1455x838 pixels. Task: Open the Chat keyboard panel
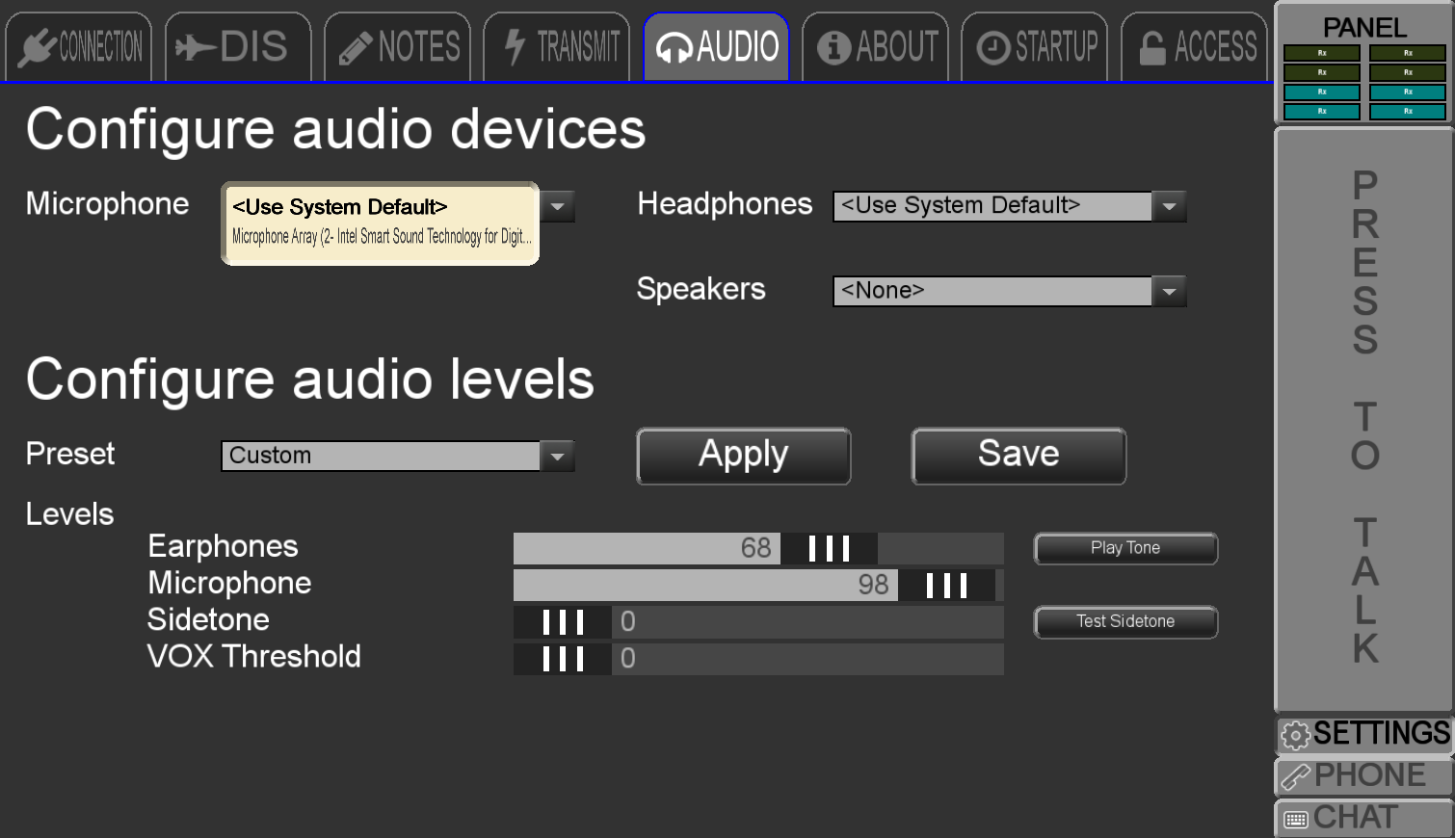tap(1364, 818)
